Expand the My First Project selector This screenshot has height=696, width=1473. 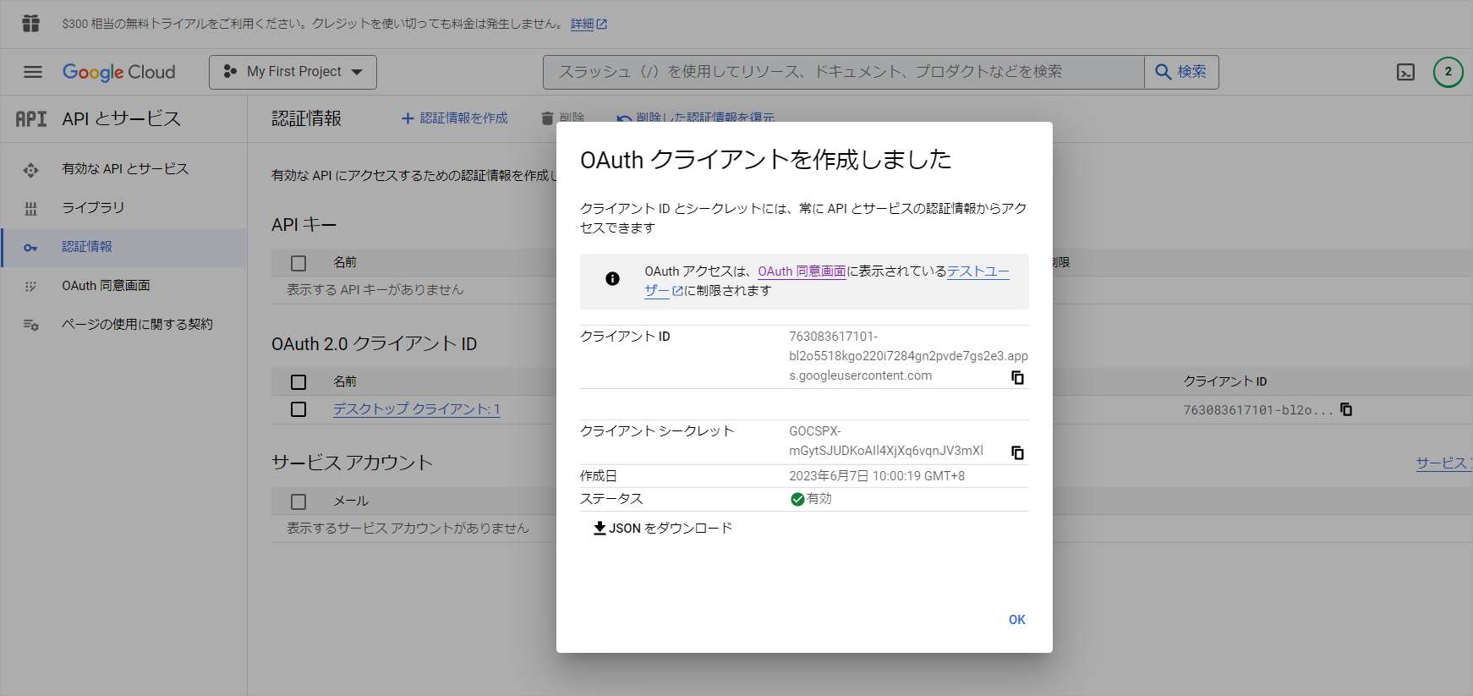[293, 72]
